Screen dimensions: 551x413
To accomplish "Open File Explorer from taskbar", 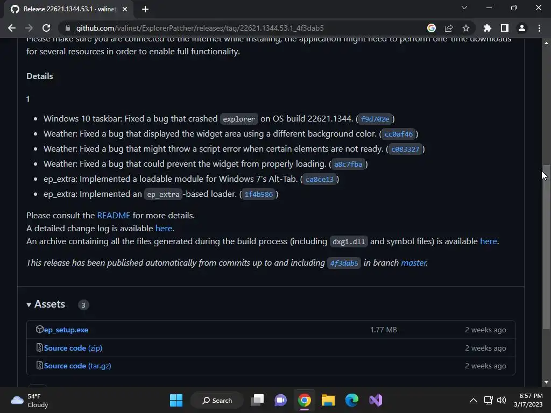I will tap(328, 400).
